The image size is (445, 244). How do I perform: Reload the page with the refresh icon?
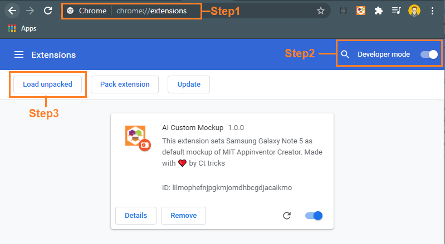pyautogui.click(x=48, y=11)
